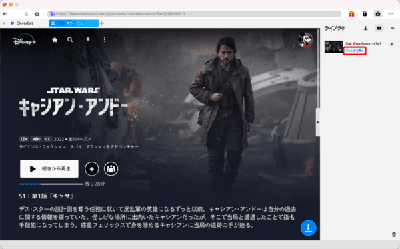Click the Disney+ logo
Image resolution: width=400 pixels, height=249 pixels.
24,40
